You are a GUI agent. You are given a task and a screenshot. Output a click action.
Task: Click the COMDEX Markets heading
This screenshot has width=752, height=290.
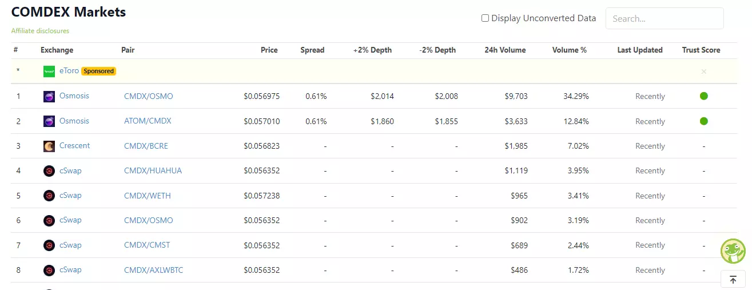coord(69,11)
